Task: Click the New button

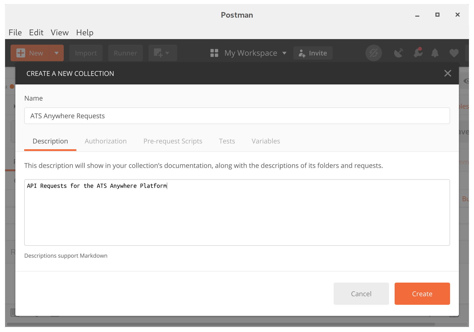Action: (30, 53)
